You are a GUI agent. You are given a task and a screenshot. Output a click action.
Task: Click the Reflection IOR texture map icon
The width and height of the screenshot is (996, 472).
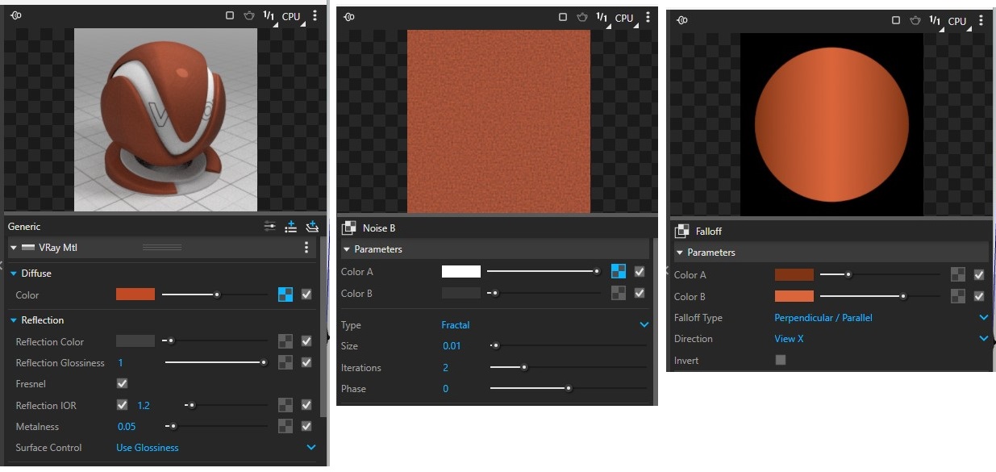(285, 405)
